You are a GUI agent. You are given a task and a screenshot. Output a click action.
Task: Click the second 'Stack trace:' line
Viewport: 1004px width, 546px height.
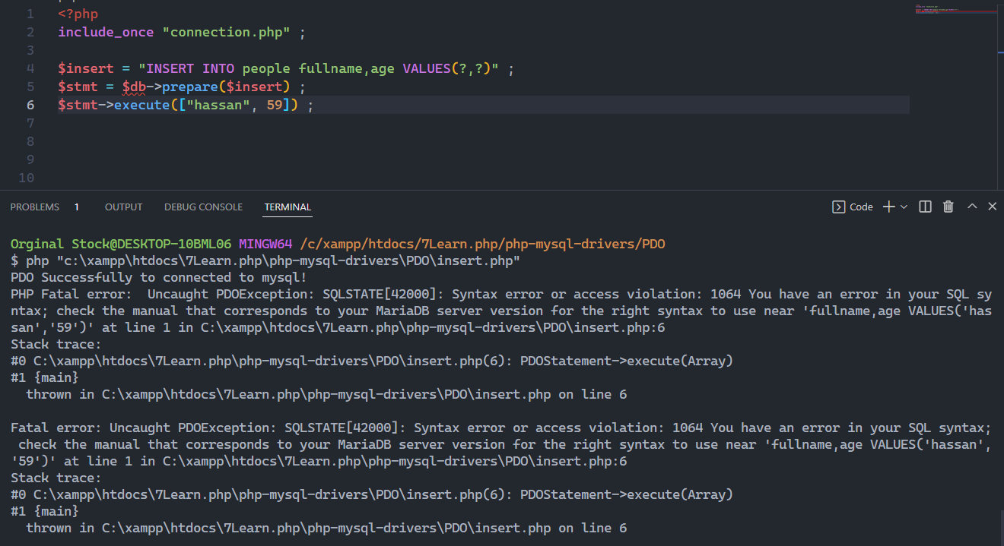[x=56, y=478]
